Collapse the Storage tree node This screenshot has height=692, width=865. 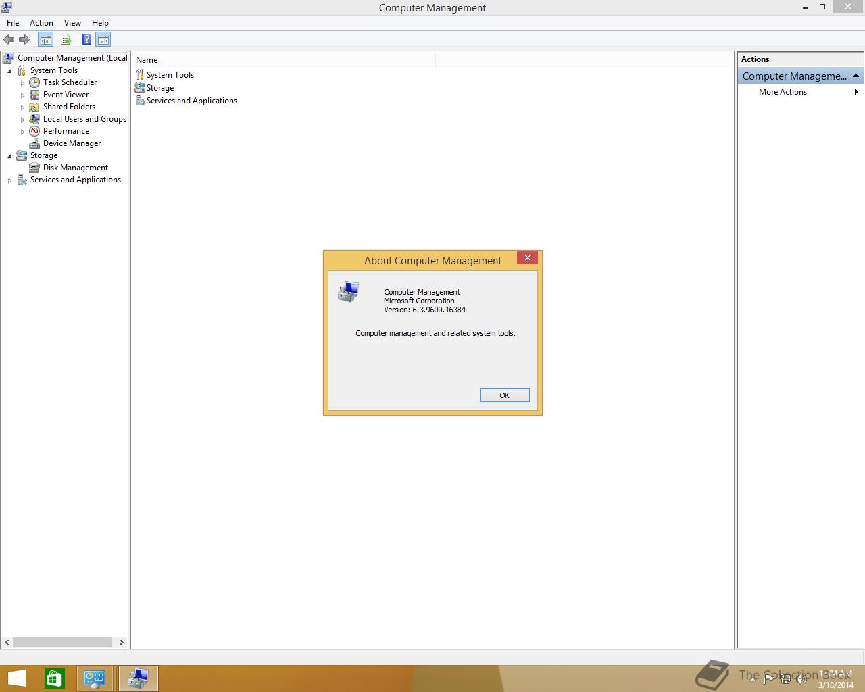pos(9,156)
